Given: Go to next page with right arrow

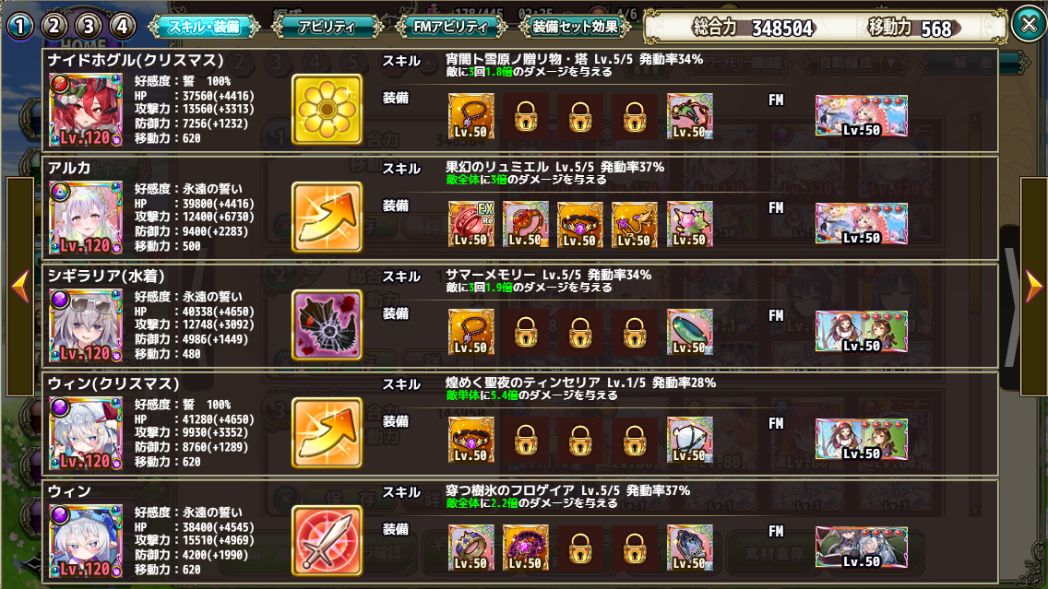Looking at the screenshot, I should point(1033,286).
